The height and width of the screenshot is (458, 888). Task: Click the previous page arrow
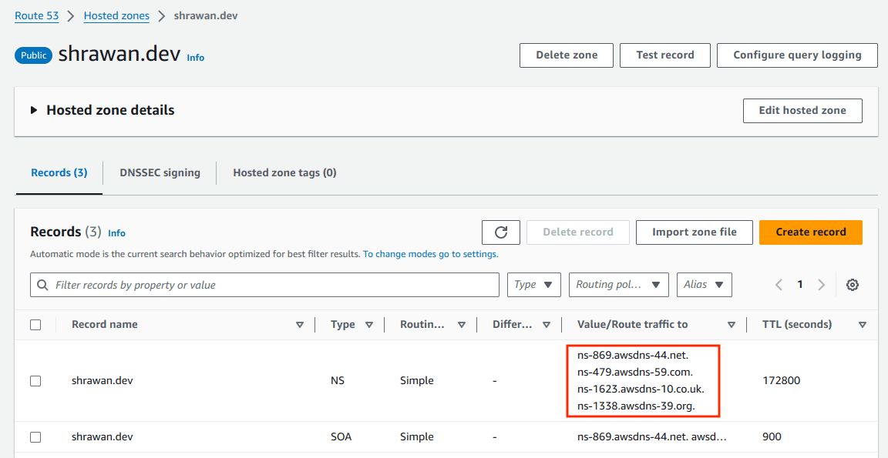(779, 284)
